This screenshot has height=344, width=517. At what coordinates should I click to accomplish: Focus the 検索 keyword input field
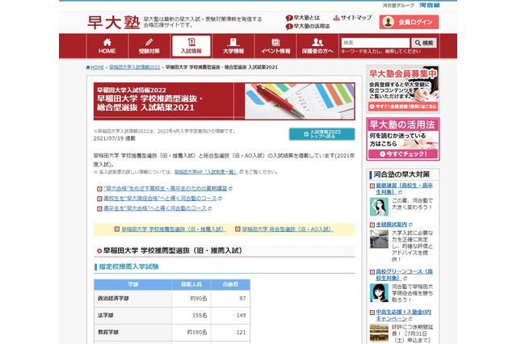click(x=376, y=43)
